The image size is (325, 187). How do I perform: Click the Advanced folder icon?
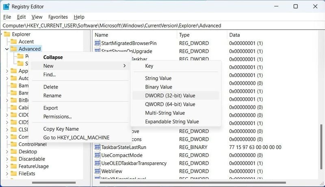pos(14,49)
